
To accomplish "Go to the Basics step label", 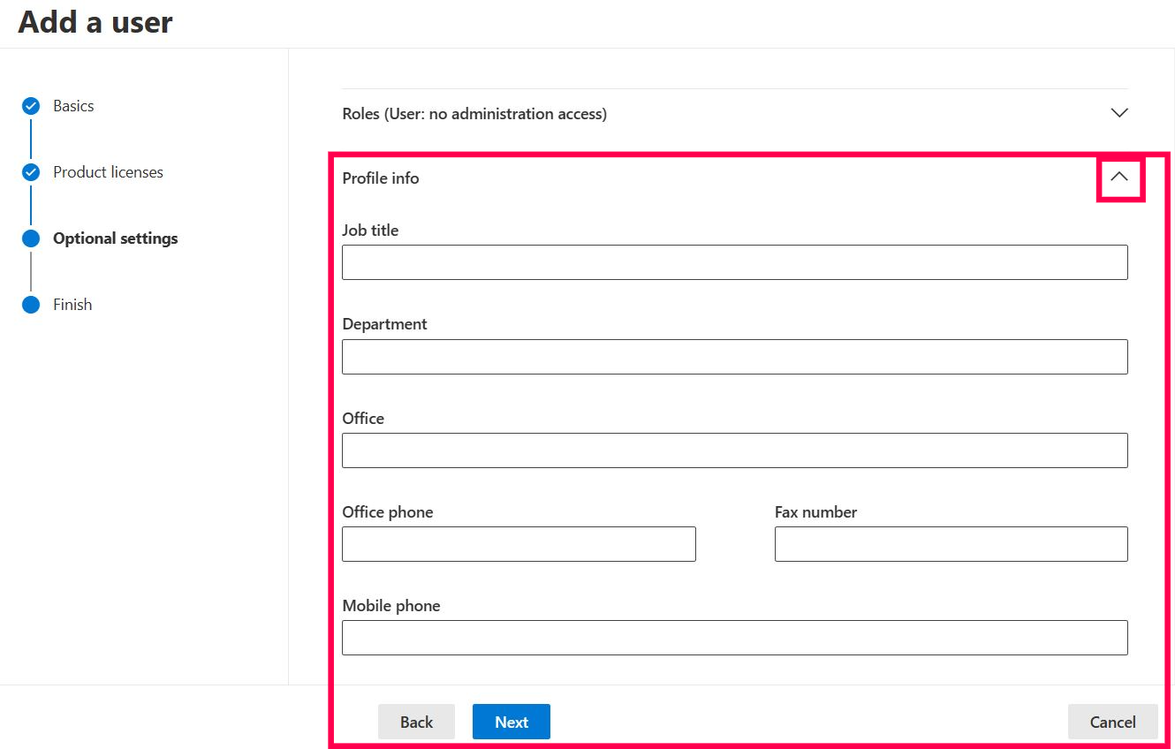I will pyautogui.click(x=73, y=106).
